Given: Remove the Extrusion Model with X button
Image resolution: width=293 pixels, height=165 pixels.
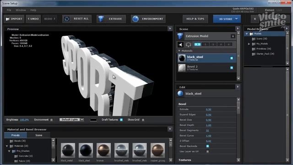Looking at the screenshot, I should click(x=233, y=36).
